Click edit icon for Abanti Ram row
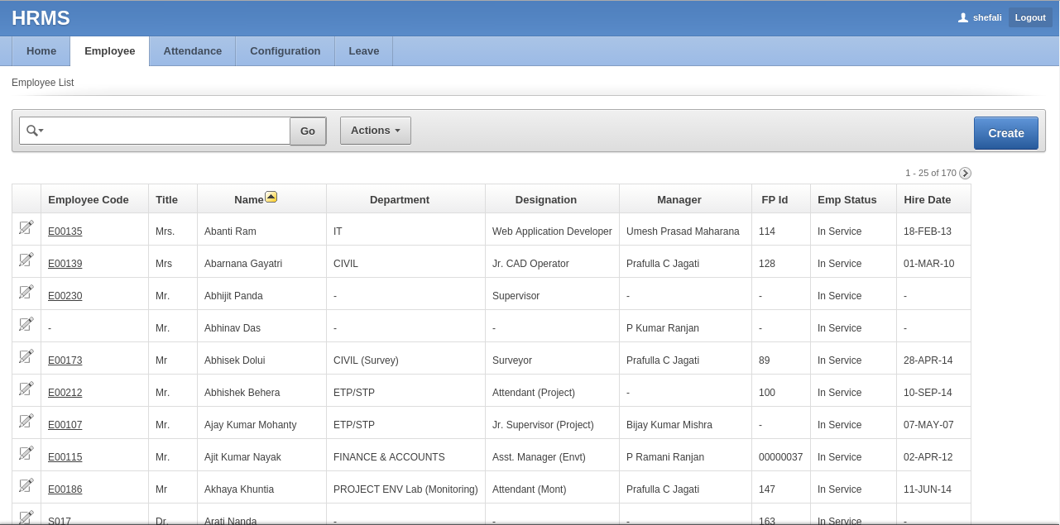Screen dimensions: 1060x525 [x=26, y=227]
